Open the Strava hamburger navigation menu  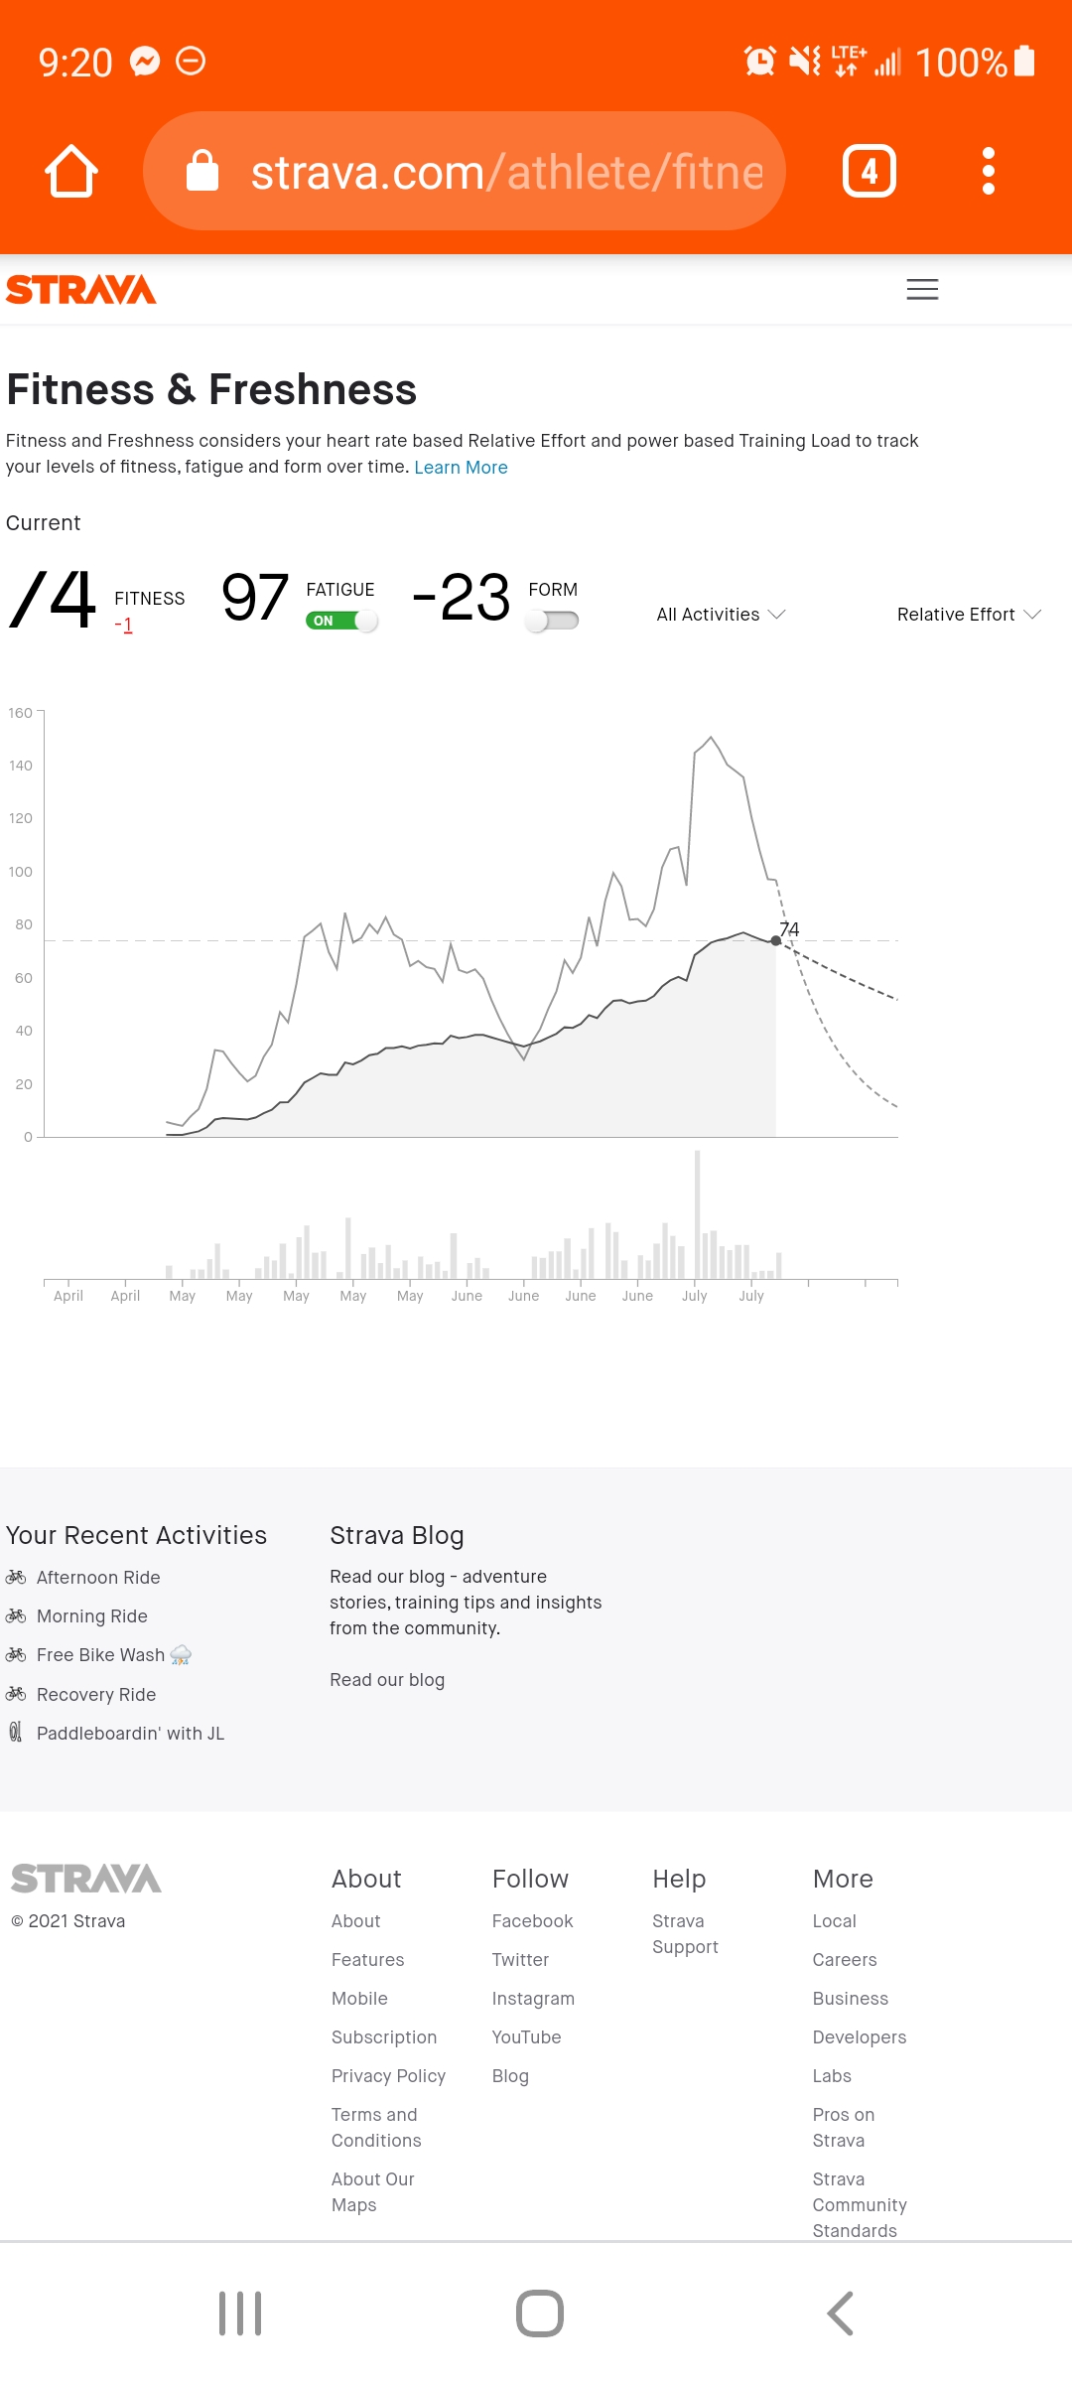coord(922,289)
